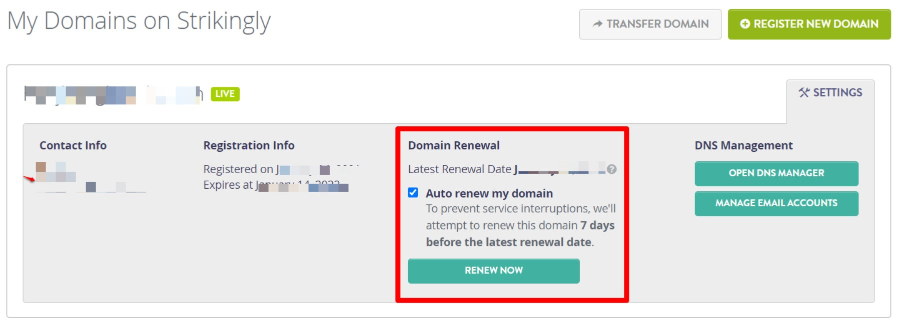Viewport: 898px width, 326px height.
Task: Click MANAGE EMAIL ACCOUNTS
Action: (776, 203)
